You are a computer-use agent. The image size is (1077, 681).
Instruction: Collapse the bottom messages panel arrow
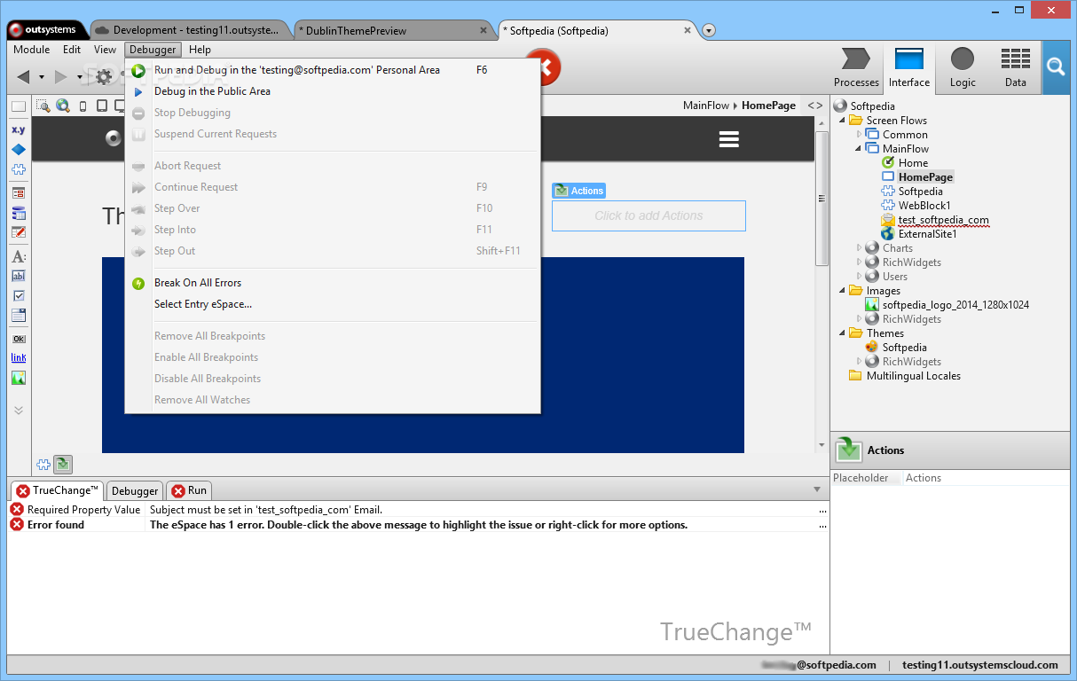817,489
